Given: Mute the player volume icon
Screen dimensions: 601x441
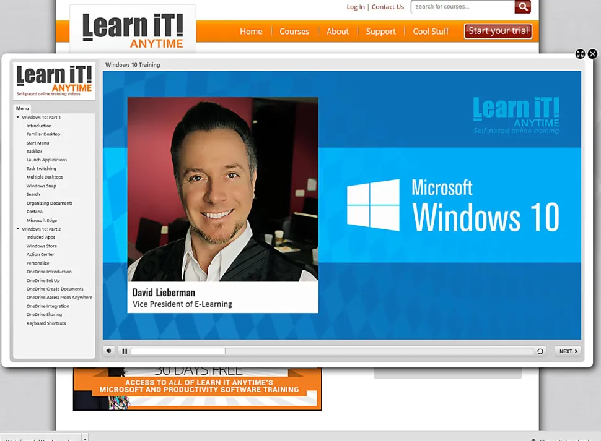Looking at the screenshot, I should [x=109, y=351].
